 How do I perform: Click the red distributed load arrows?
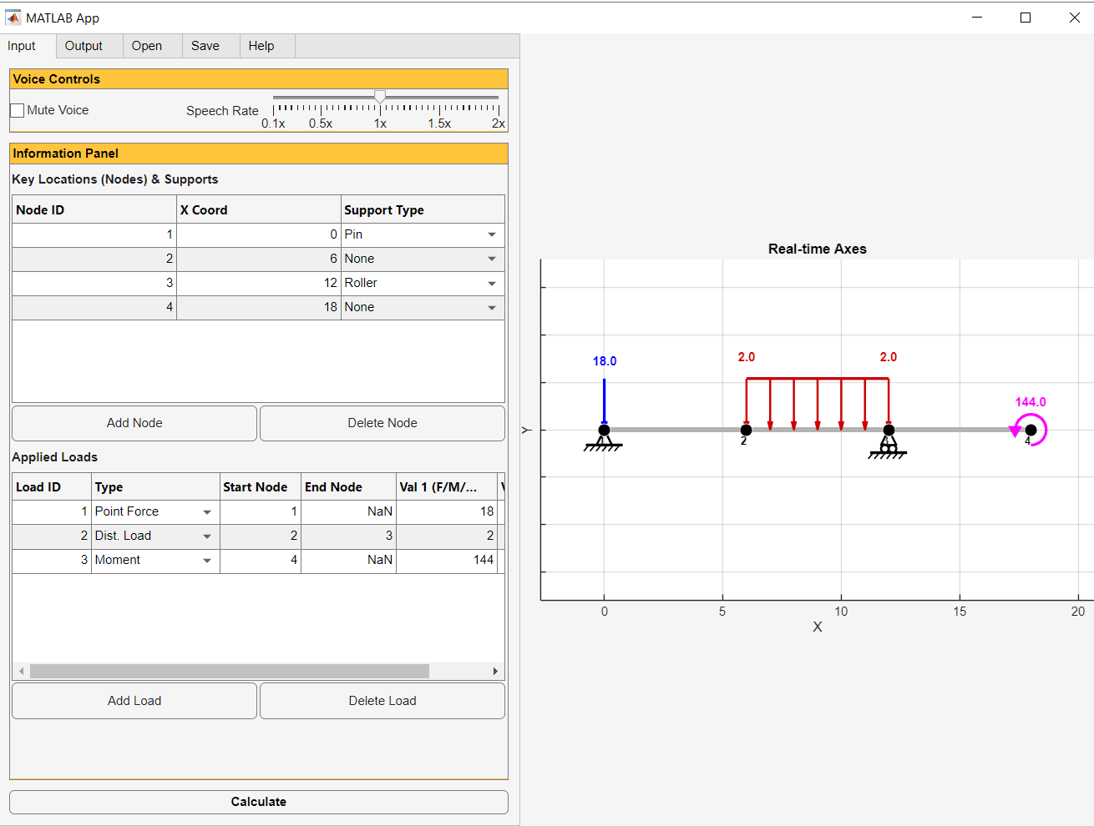pos(817,404)
